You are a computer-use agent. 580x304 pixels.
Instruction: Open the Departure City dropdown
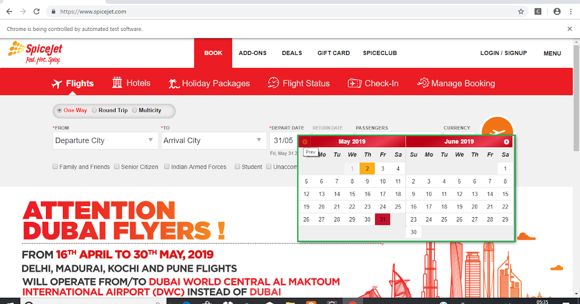point(105,140)
